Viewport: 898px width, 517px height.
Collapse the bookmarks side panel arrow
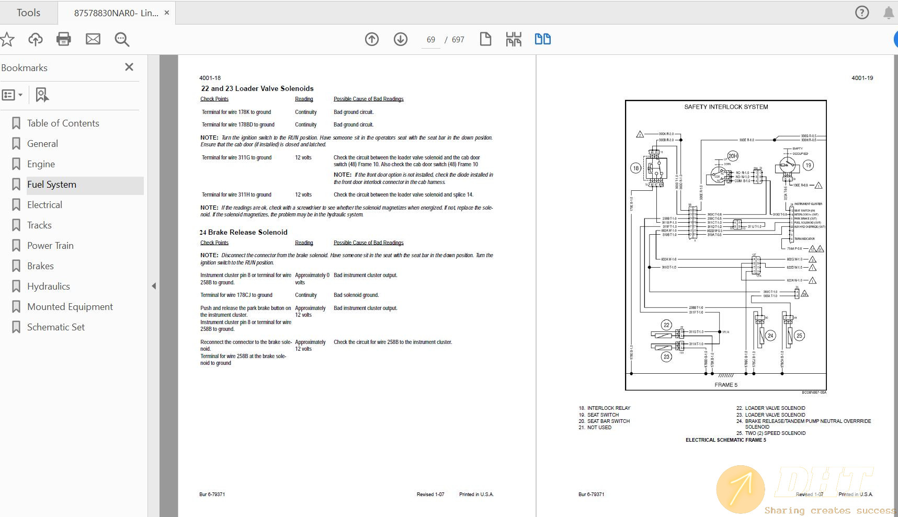[x=154, y=286]
